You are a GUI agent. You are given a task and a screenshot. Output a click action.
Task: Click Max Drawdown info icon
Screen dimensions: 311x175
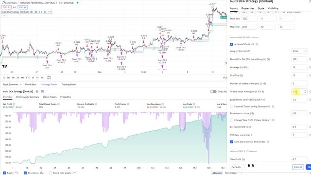point(163,104)
